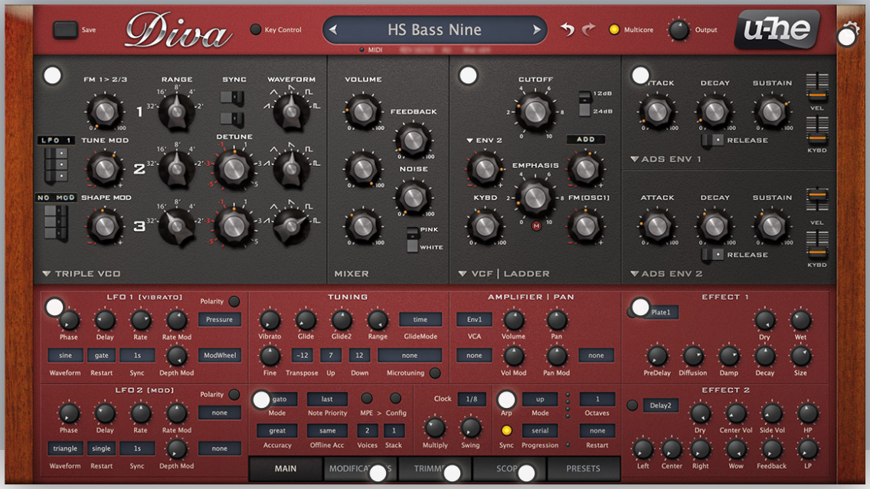Viewport: 870px width, 489px height.
Task: Click the red M button under Emphasis
Action: [x=536, y=226]
